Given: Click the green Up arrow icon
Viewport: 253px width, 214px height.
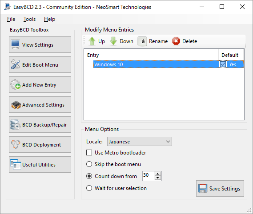Looking at the screenshot, I should click(92, 41).
